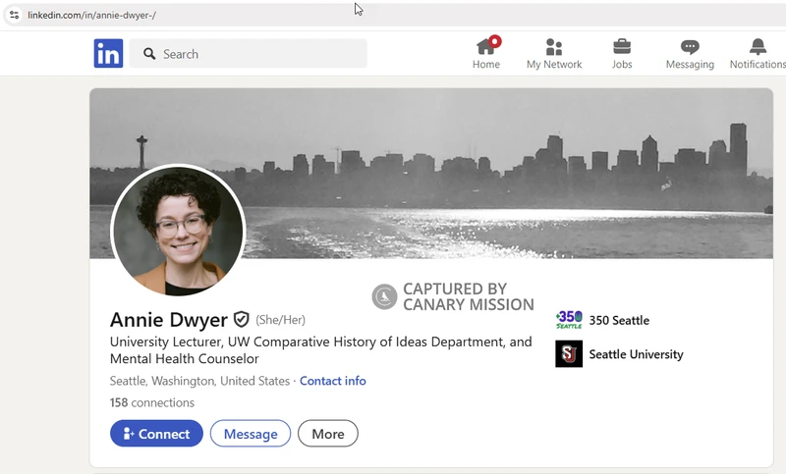Screen dimensions: 786x474
Task: Open the More options button
Action: (x=328, y=434)
